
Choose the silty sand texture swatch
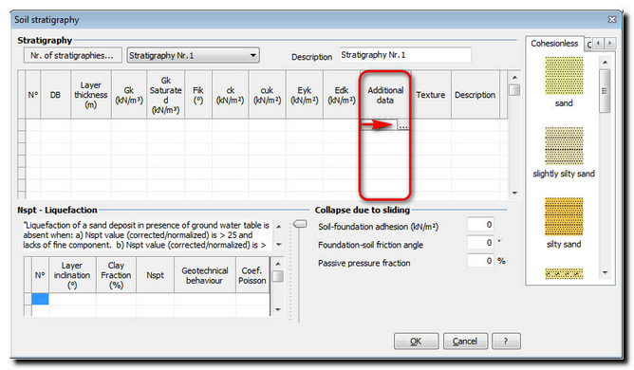click(x=564, y=216)
